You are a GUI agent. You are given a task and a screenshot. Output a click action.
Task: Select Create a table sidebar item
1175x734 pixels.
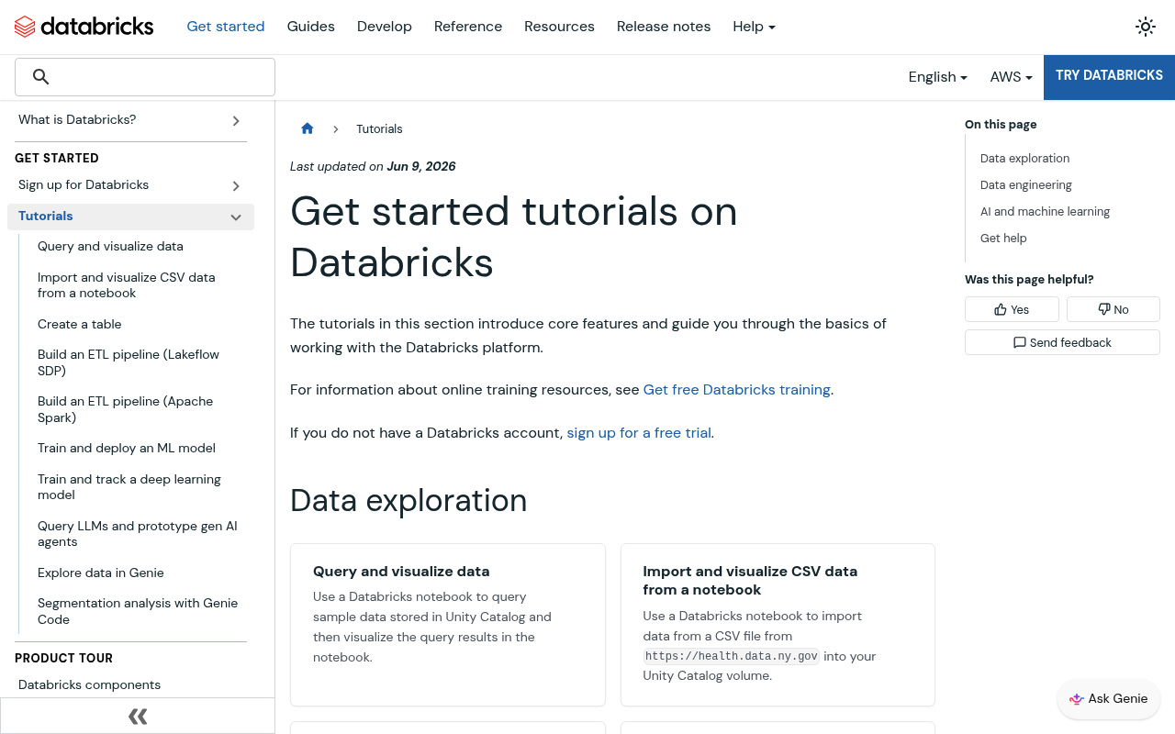(x=80, y=325)
